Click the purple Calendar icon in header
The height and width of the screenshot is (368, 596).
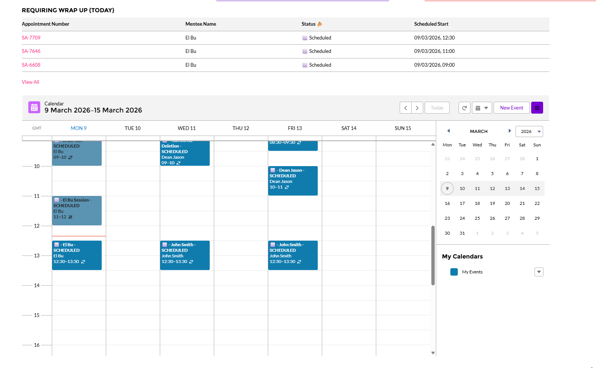34,107
